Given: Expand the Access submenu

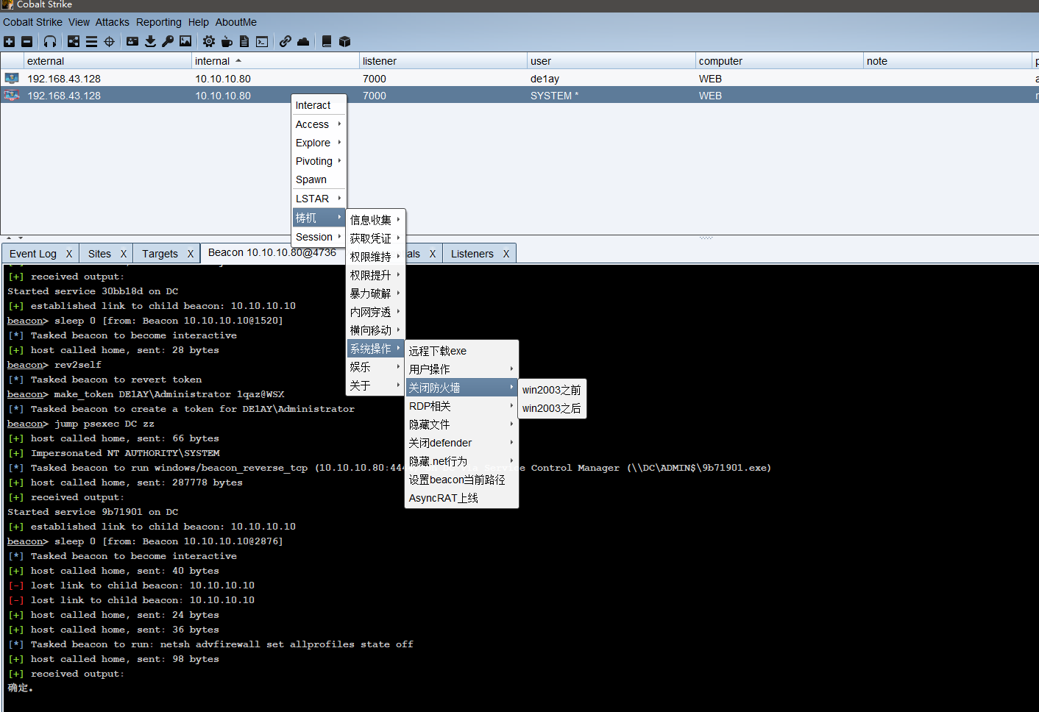Looking at the screenshot, I should [x=319, y=124].
